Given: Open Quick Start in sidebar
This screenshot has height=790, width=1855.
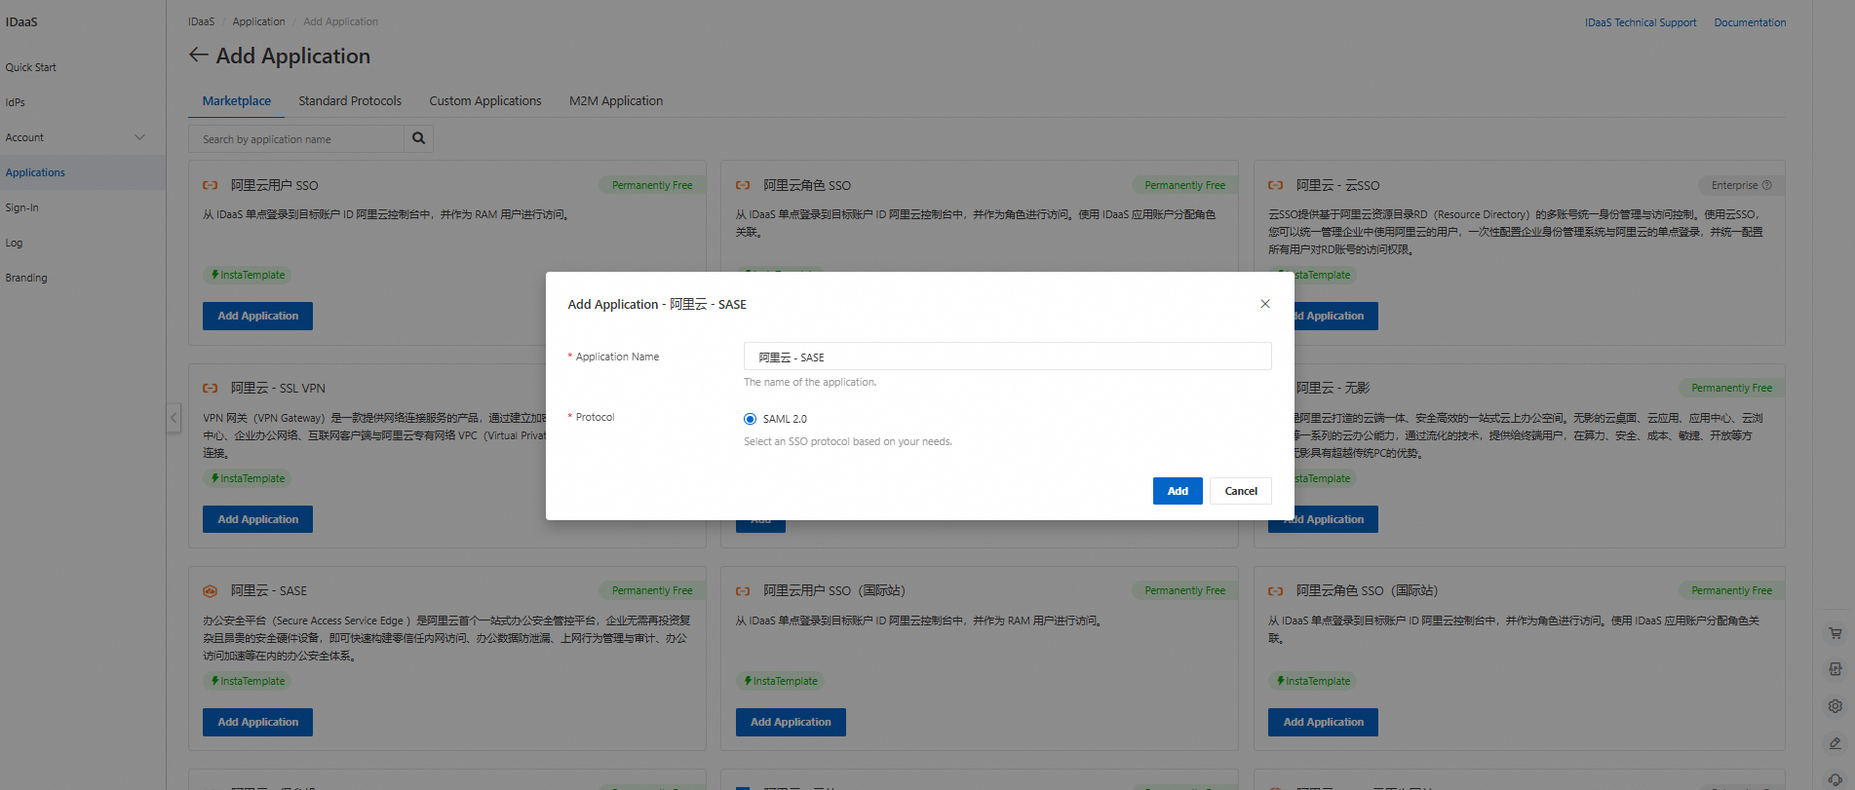Looking at the screenshot, I should tap(31, 67).
